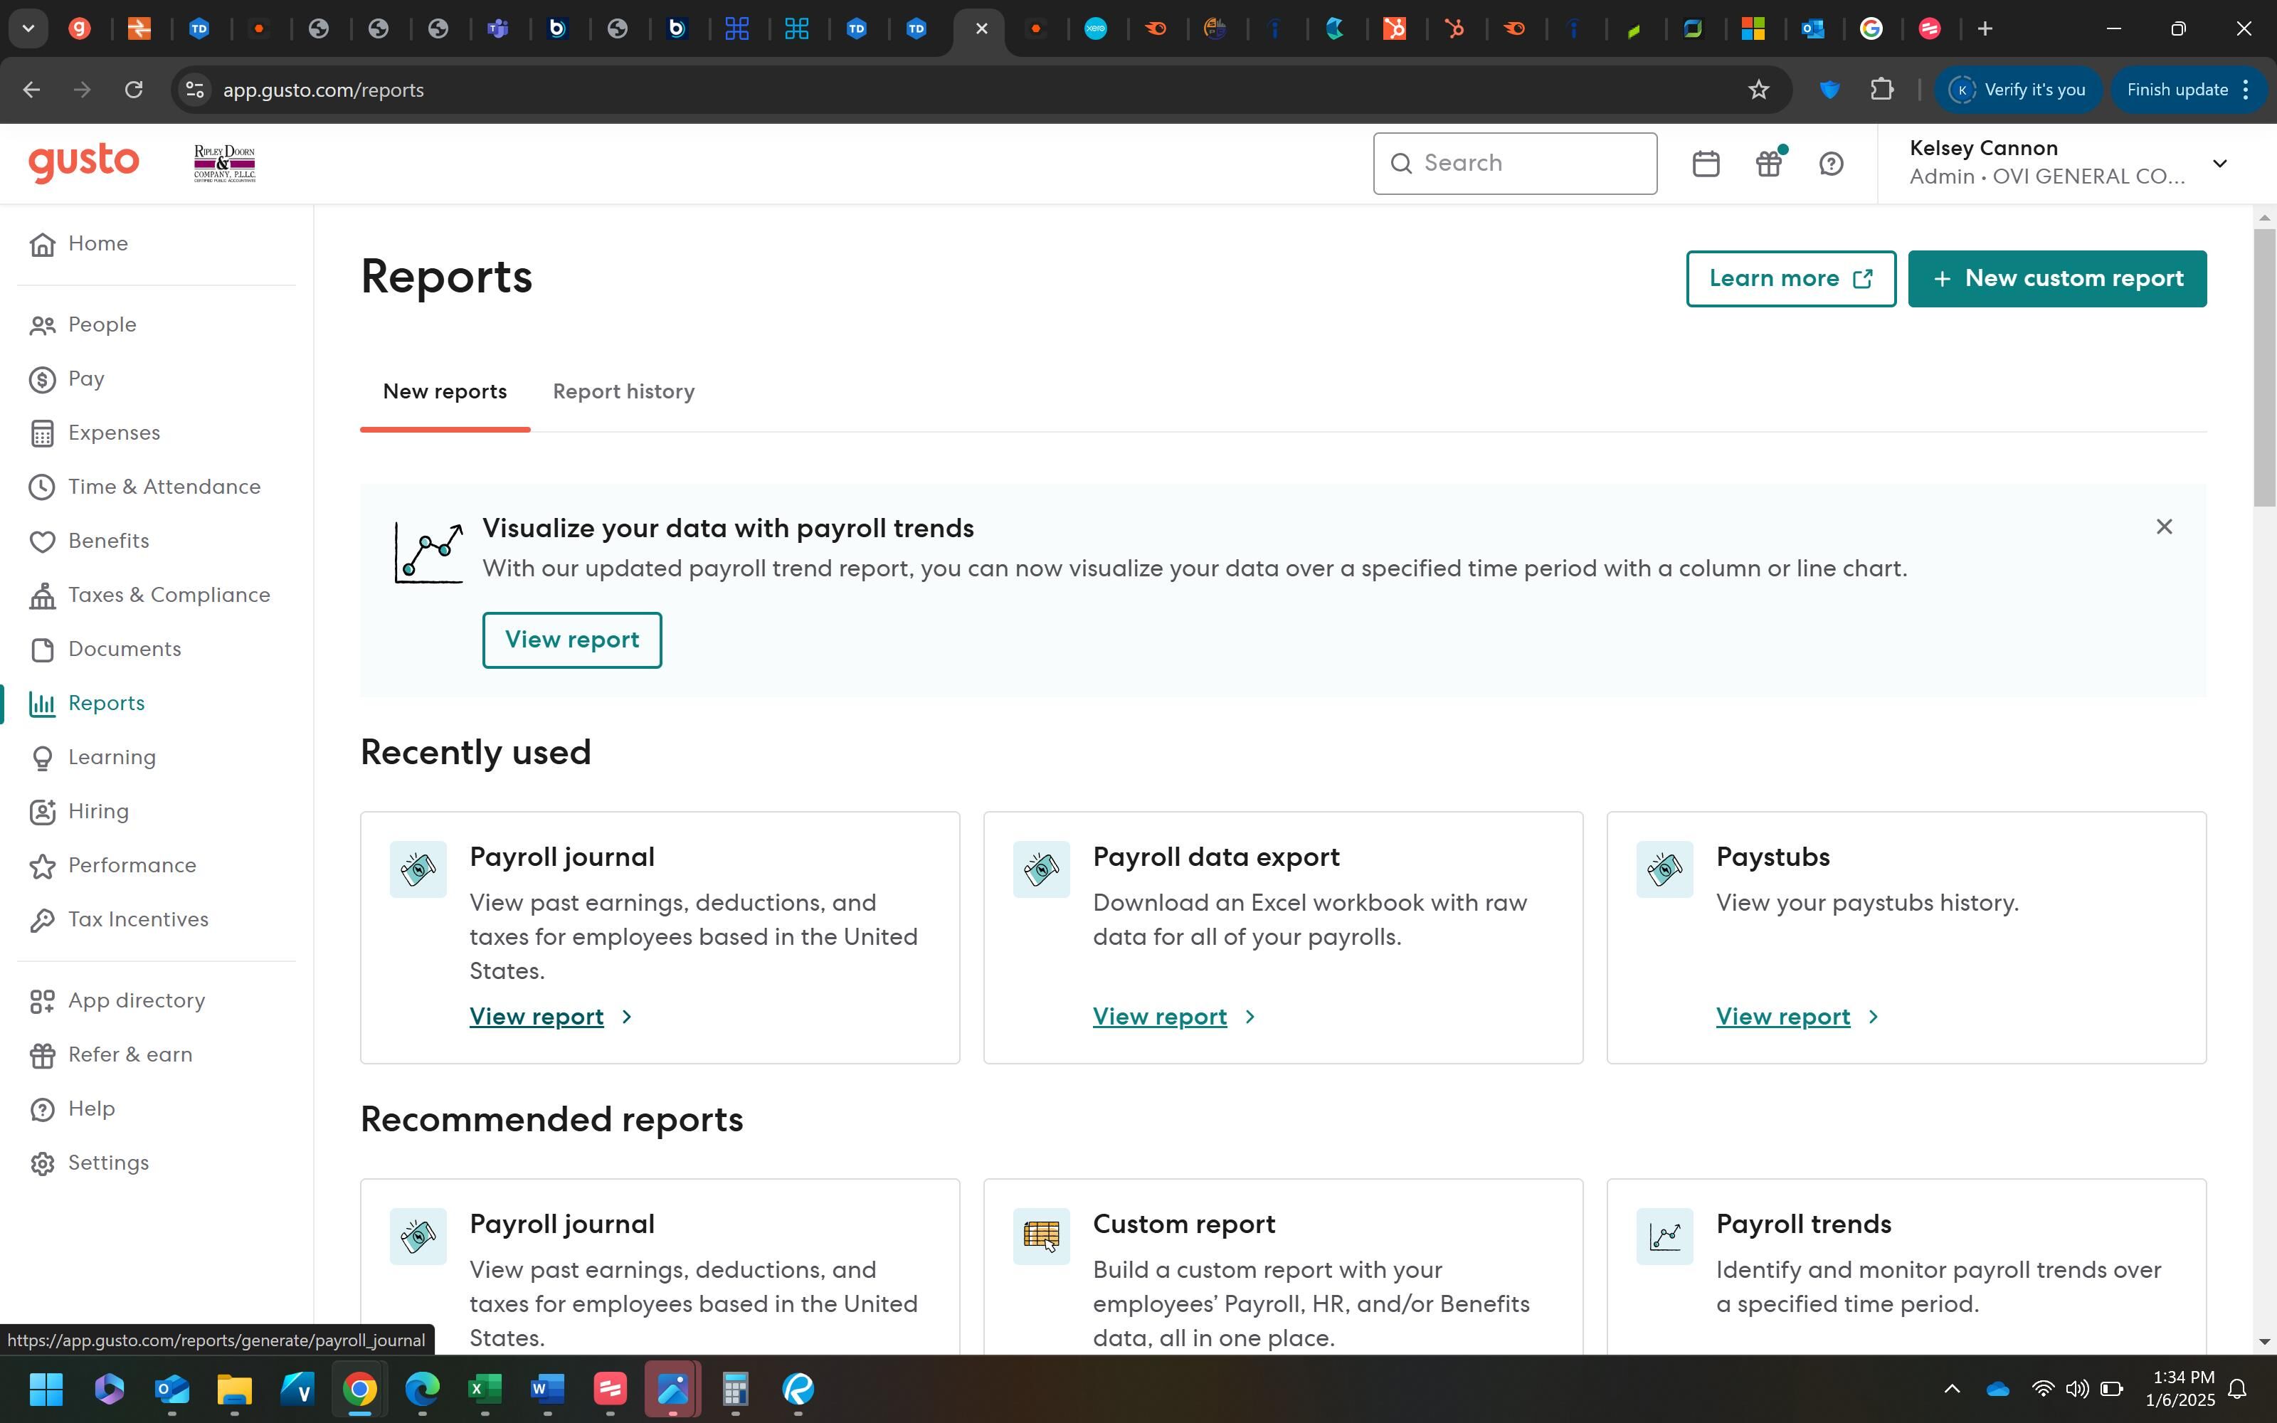Open Payroll data export View report link
Screen dimensions: 2277x1423
pyautogui.click(x=1159, y=1017)
